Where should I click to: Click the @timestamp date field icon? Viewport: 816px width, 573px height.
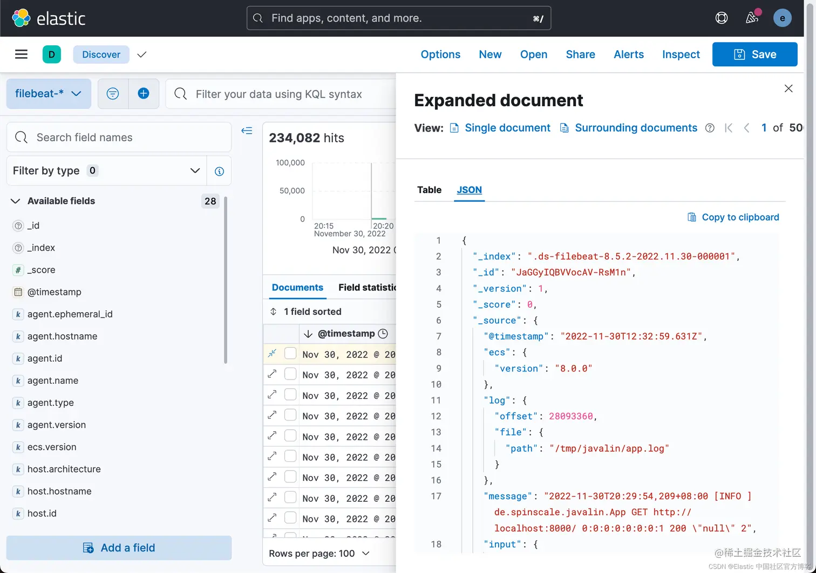[18, 292]
